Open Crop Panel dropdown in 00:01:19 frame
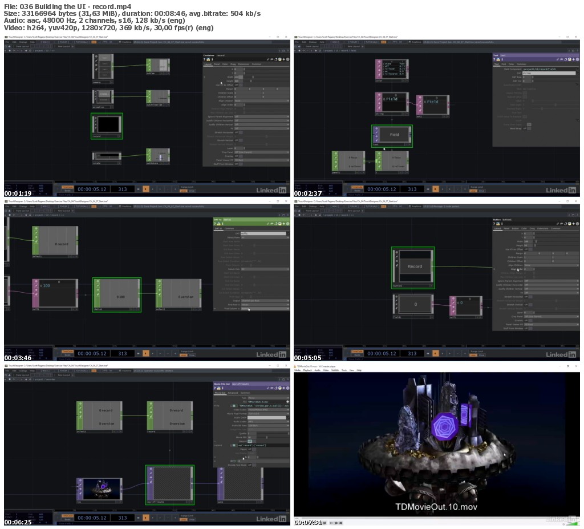This screenshot has width=584, height=529. (x=261, y=152)
